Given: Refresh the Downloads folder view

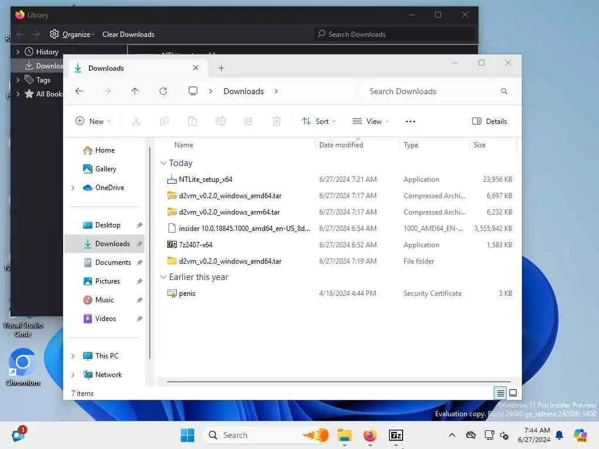Looking at the screenshot, I should 163,91.
